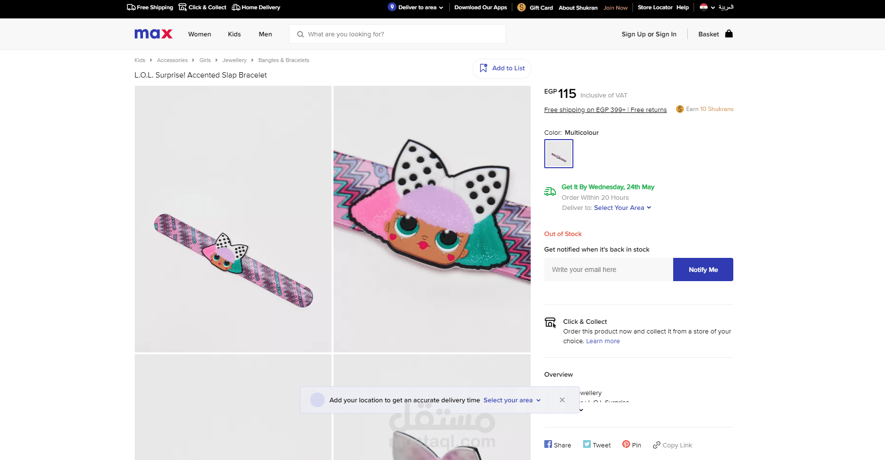Follow the Click & Collect Learn more link
The height and width of the screenshot is (460, 885).
tap(603, 341)
